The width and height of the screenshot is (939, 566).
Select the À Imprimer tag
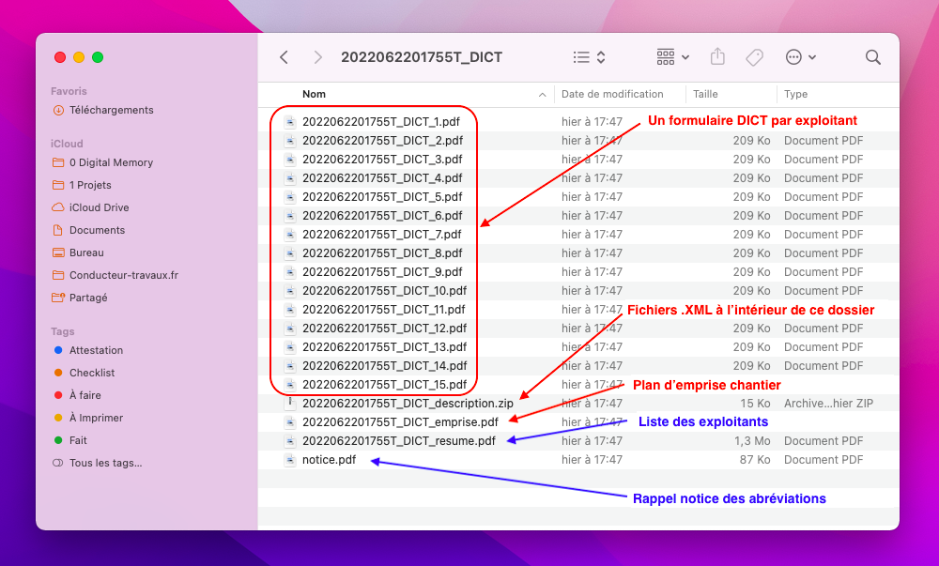click(x=88, y=418)
